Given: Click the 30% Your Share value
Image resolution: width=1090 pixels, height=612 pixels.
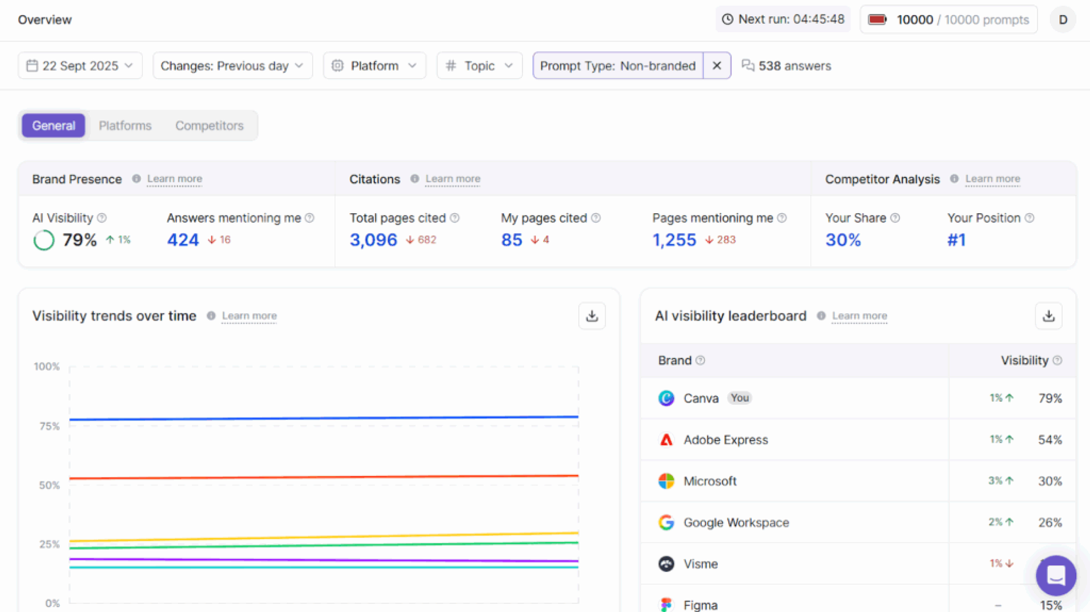Looking at the screenshot, I should [843, 240].
